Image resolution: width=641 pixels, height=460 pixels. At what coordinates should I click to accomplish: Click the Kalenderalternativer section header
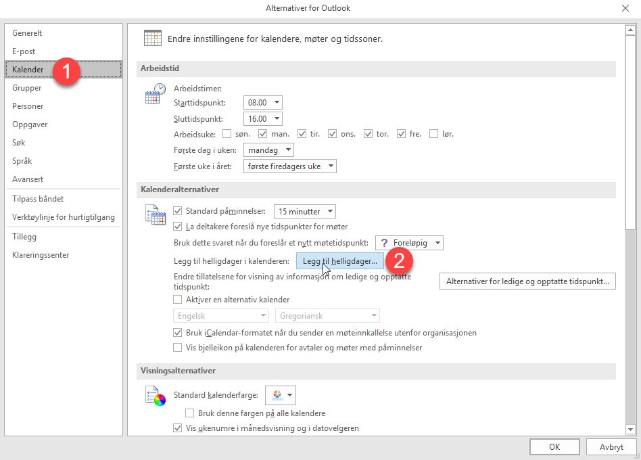point(376,189)
